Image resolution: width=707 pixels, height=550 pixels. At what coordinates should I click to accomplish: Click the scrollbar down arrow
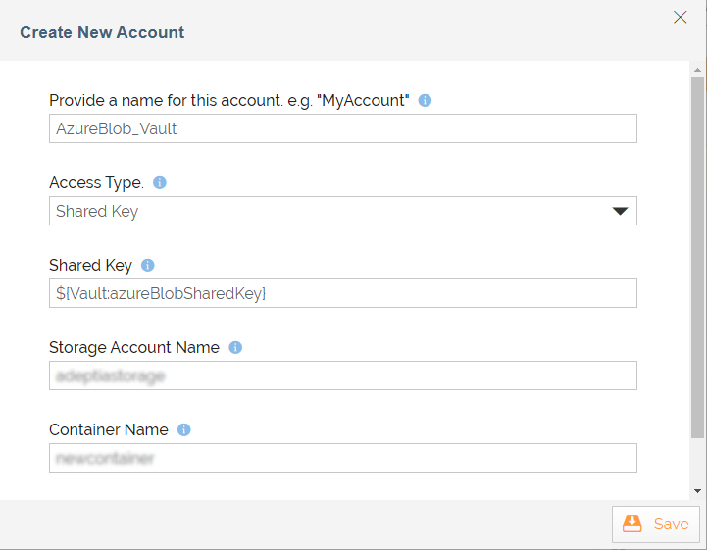point(697,490)
